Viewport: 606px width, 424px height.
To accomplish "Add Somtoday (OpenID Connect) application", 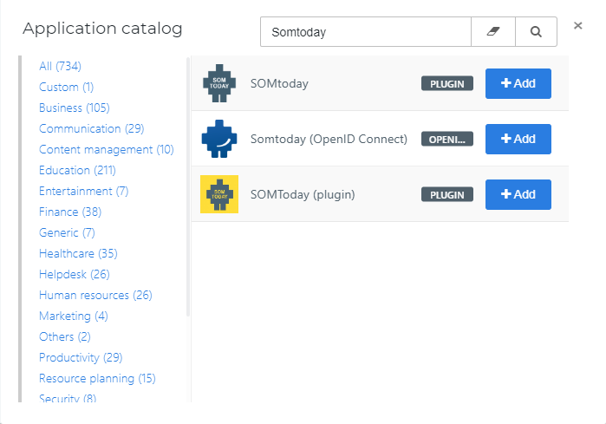I will pyautogui.click(x=518, y=139).
